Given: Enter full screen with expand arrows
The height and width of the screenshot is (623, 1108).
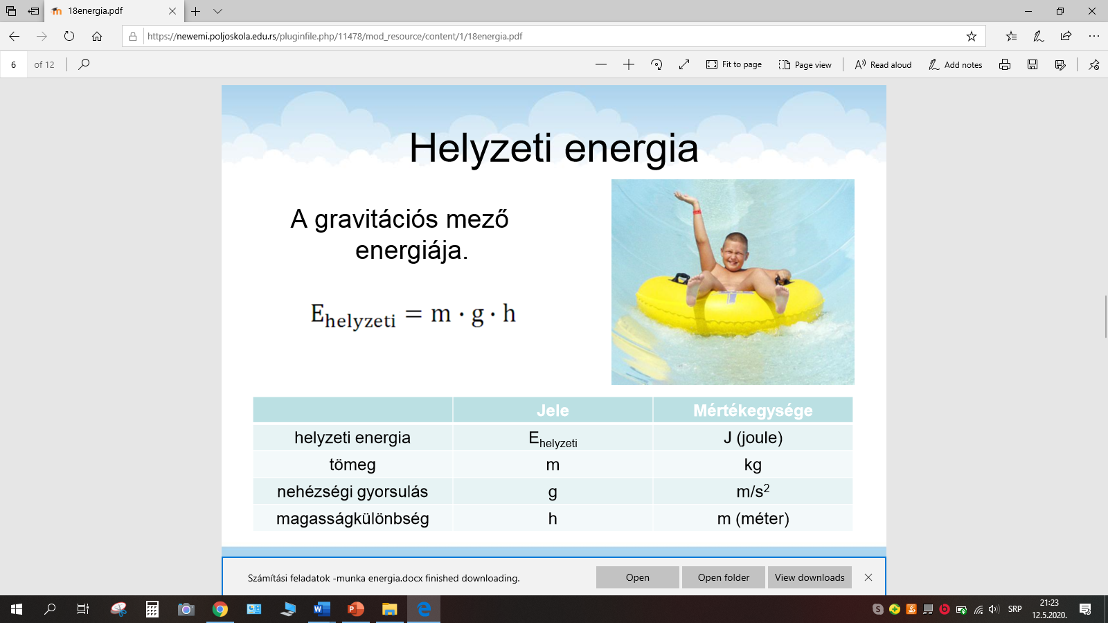Looking at the screenshot, I should 684,64.
